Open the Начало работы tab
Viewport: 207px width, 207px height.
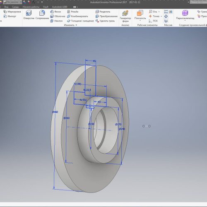(31, 7)
